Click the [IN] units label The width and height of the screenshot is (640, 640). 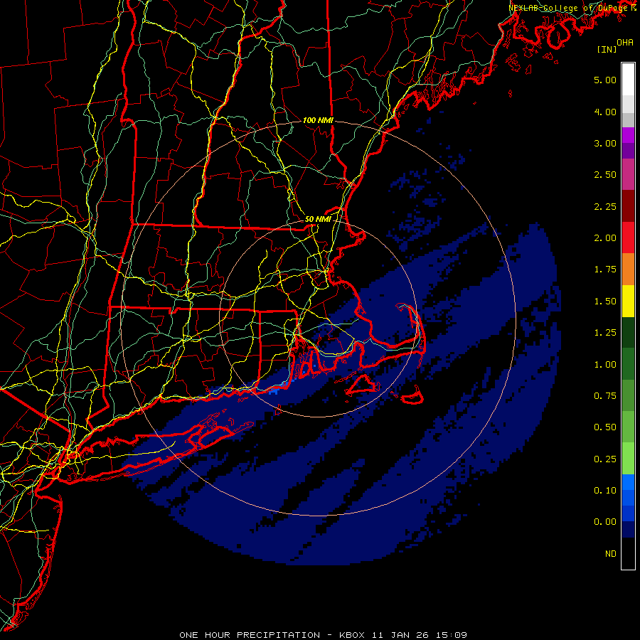pyautogui.click(x=607, y=49)
